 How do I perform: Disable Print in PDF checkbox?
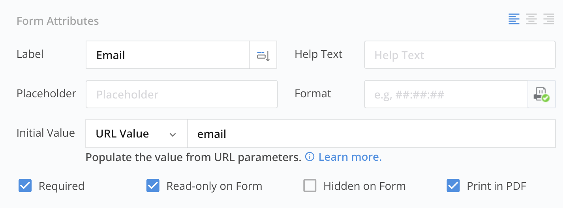tap(453, 186)
